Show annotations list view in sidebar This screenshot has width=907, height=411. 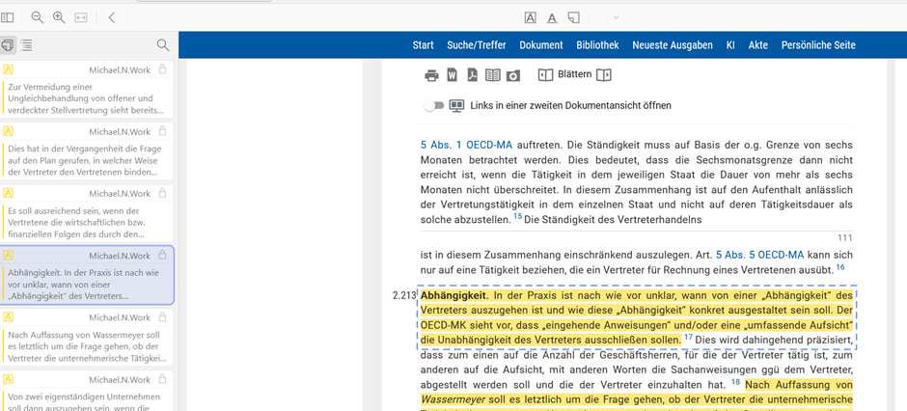pos(8,44)
